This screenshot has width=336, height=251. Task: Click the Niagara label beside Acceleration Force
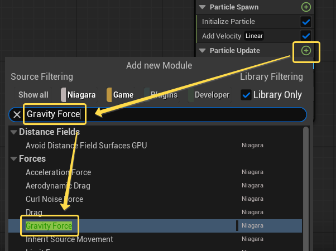pyautogui.click(x=252, y=172)
